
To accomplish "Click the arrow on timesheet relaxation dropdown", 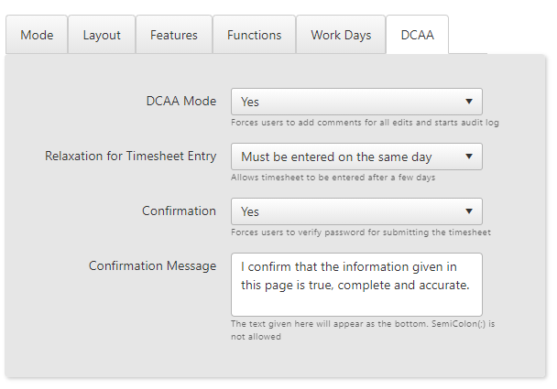I will [469, 157].
